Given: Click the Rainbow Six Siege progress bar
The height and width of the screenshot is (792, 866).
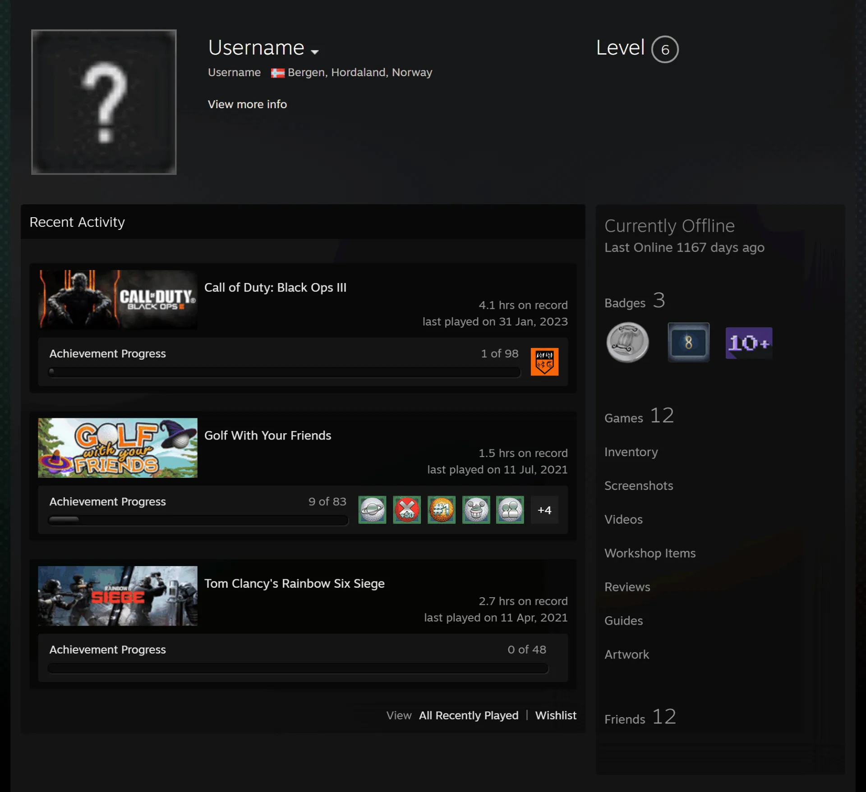Looking at the screenshot, I should point(298,668).
